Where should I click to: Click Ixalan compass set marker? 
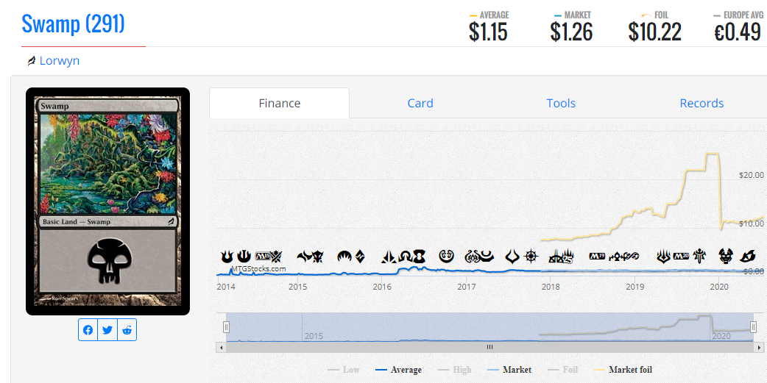531,256
